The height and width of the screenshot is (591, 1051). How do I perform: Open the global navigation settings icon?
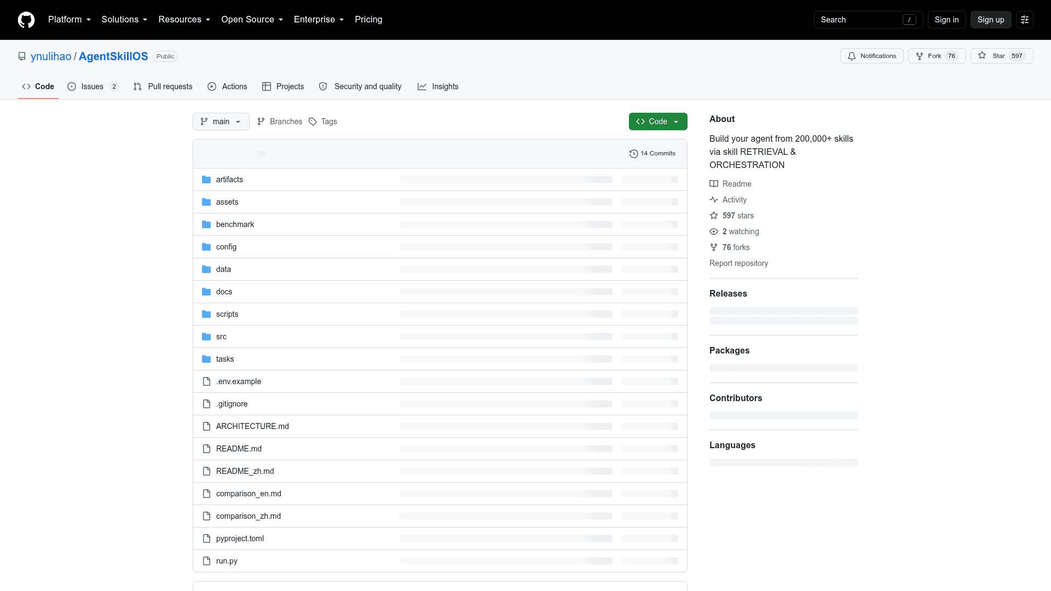point(1025,20)
